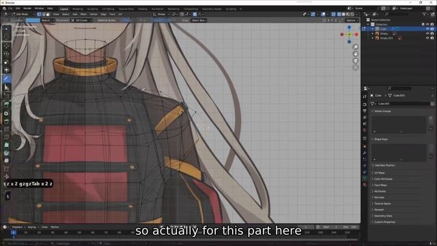437x246 pixels.
Task: Hide Cube in viewport via eye icon
Action: pyautogui.click(x=427, y=29)
